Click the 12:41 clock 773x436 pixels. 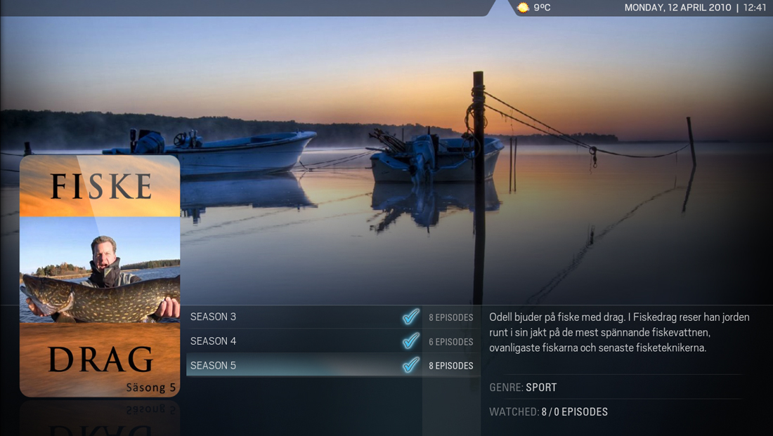pyautogui.click(x=754, y=8)
